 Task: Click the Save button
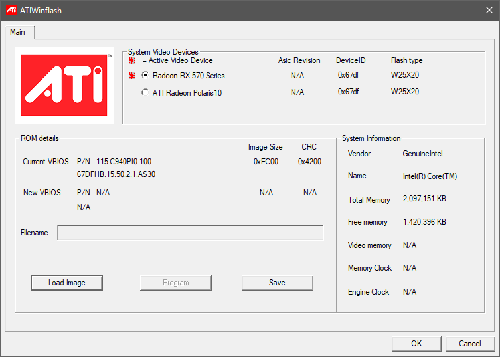277,283
